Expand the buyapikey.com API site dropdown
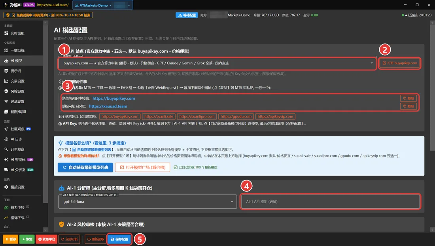This screenshot has height=246, width=435. point(372,63)
